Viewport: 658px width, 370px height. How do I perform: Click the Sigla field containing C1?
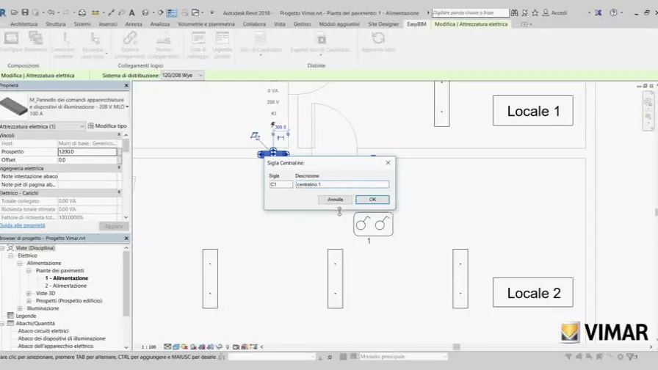tap(281, 184)
